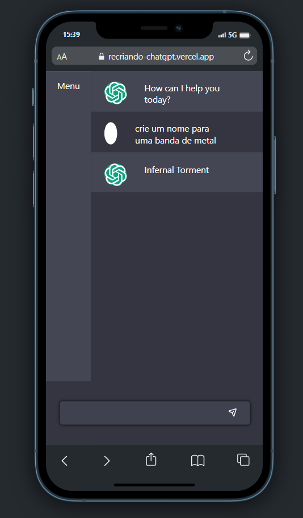
Task: Click the ChatGPT logo beside Infernal Torment
Action: tap(116, 174)
